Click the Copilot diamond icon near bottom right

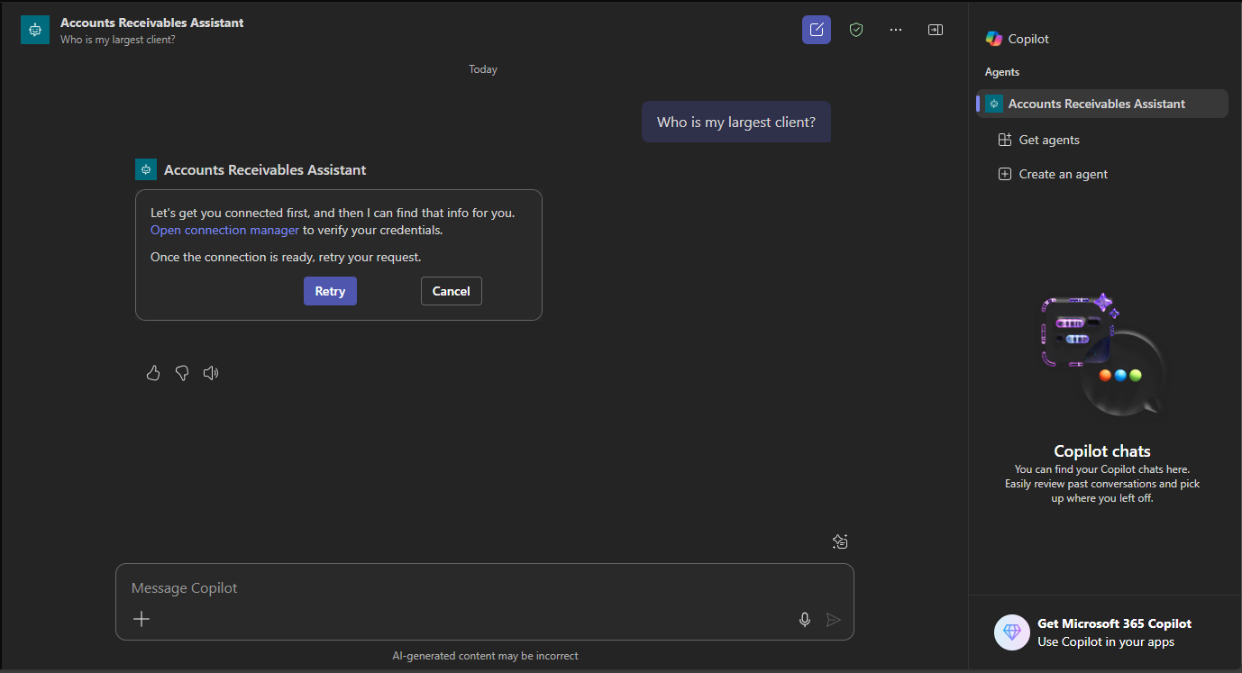pyautogui.click(x=1011, y=632)
